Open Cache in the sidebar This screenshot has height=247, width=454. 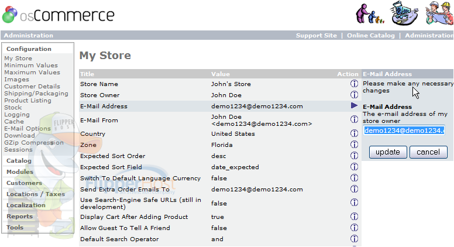click(14, 122)
